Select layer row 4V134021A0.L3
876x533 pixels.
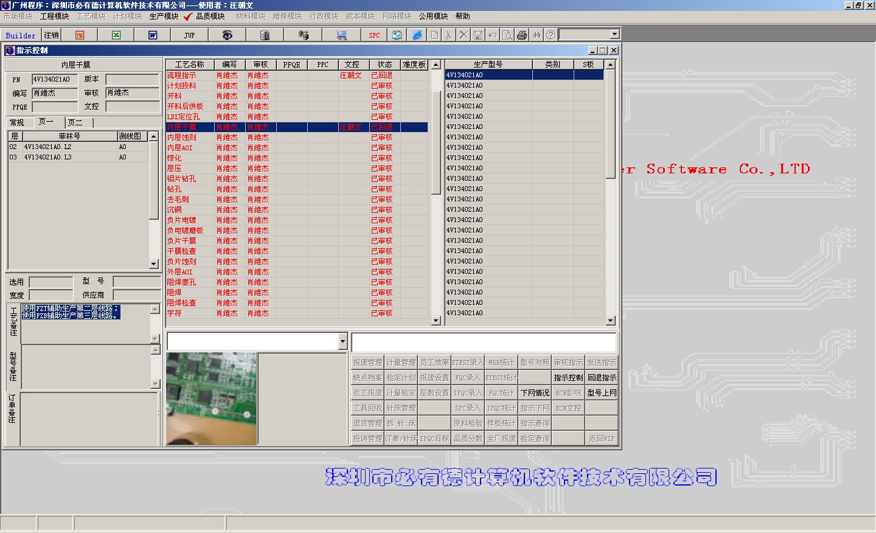coord(78,157)
